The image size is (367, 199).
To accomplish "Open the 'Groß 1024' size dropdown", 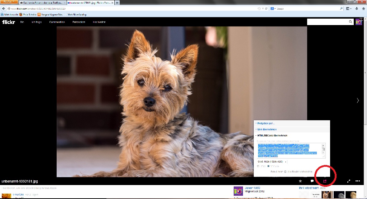I will tap(272, 161).
